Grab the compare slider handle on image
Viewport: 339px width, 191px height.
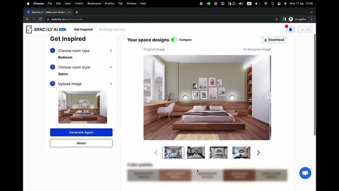point(268,98)
